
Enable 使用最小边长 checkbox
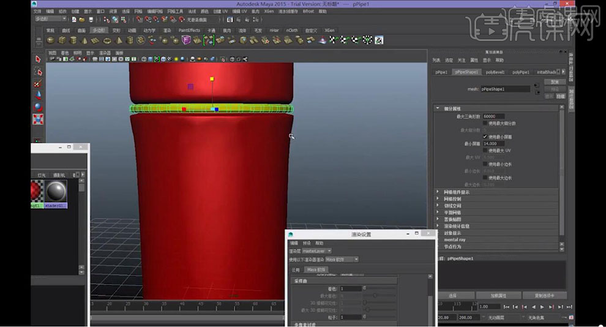click(x=485, y=164)
